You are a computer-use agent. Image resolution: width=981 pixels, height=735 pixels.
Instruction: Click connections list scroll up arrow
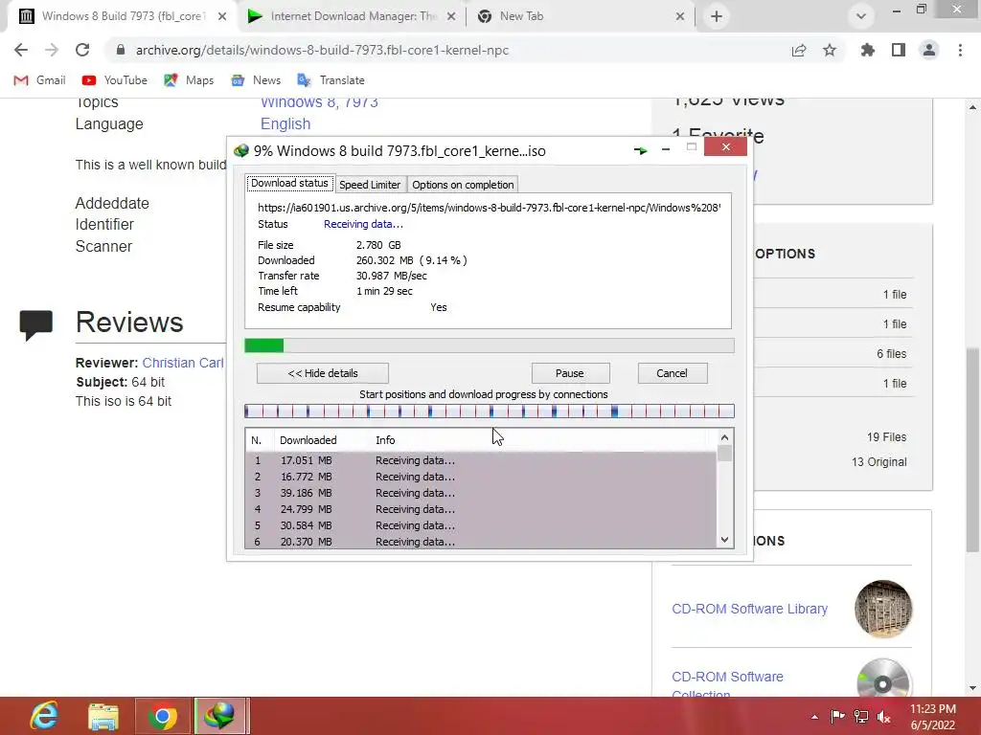724,437
